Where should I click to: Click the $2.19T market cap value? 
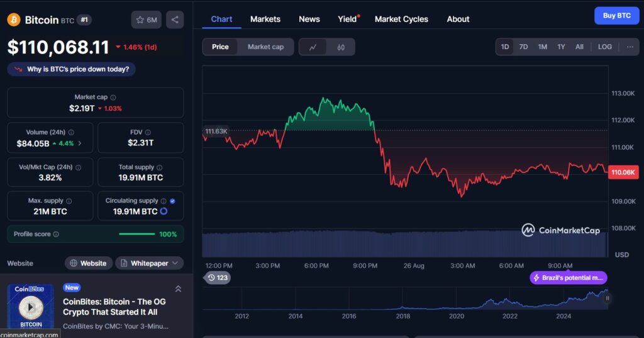[82, 108]
